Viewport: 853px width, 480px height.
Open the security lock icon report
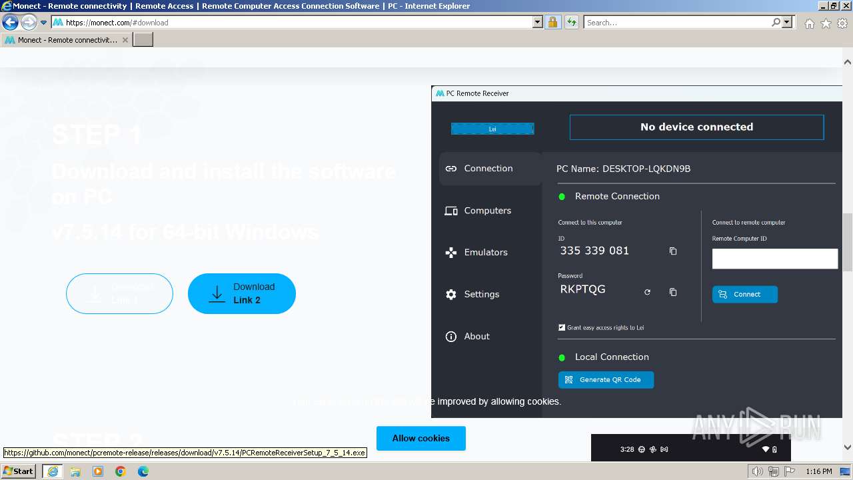(552, 22)
